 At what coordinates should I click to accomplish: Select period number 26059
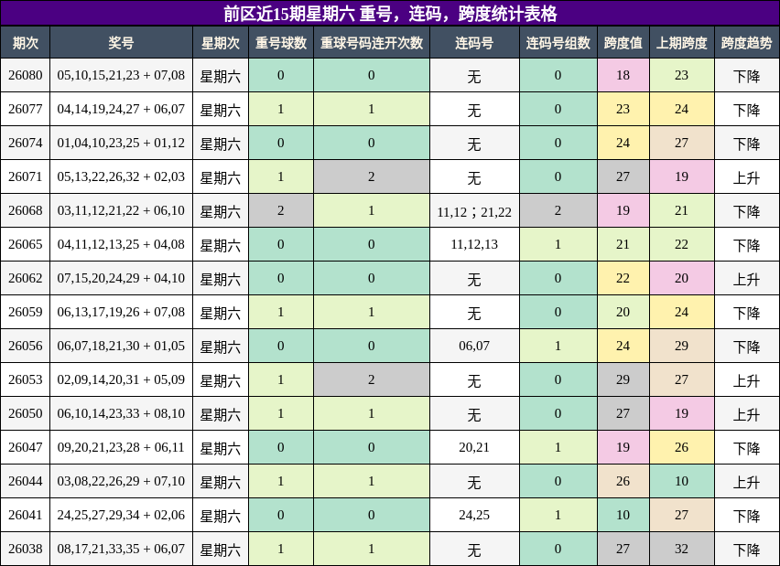[26, 312]
